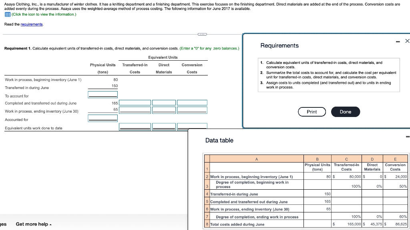This screenshot has width=410, height=230.
Task: Click the Done button
Action: pyautogui.click(x=345, y=112)
